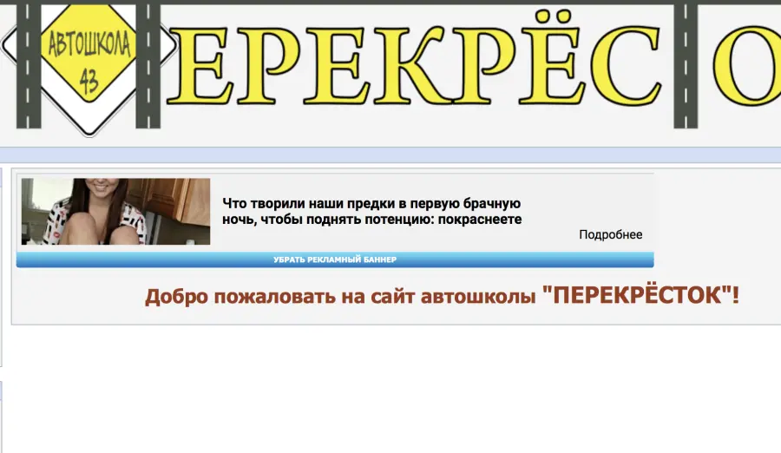The height and width of the screenshot is (453, 781).
Task: Open the ad photo of smiling woman
Action: [x=115, y=211]
